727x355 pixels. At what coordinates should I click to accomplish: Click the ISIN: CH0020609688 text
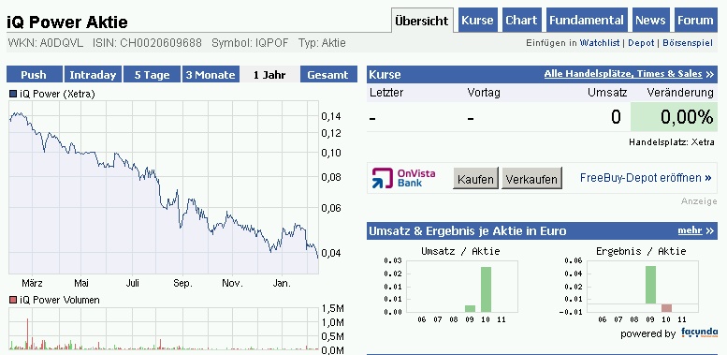point(148,44)
